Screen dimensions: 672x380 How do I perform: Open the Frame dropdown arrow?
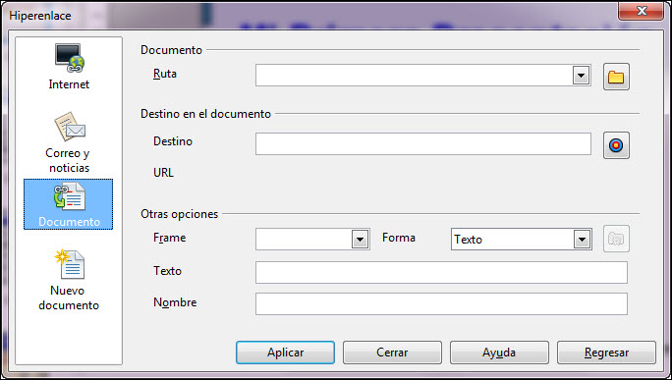360,240
